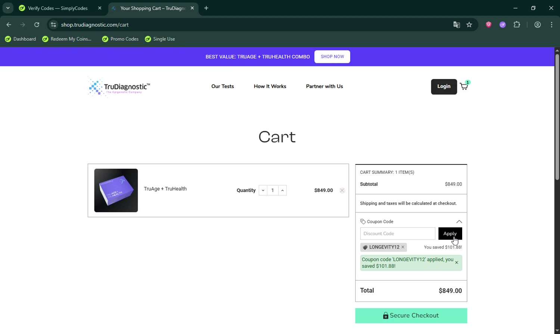Viewport: 560px width, 334px height.
Task: Translate this page icon
Action: coord(457,25)
